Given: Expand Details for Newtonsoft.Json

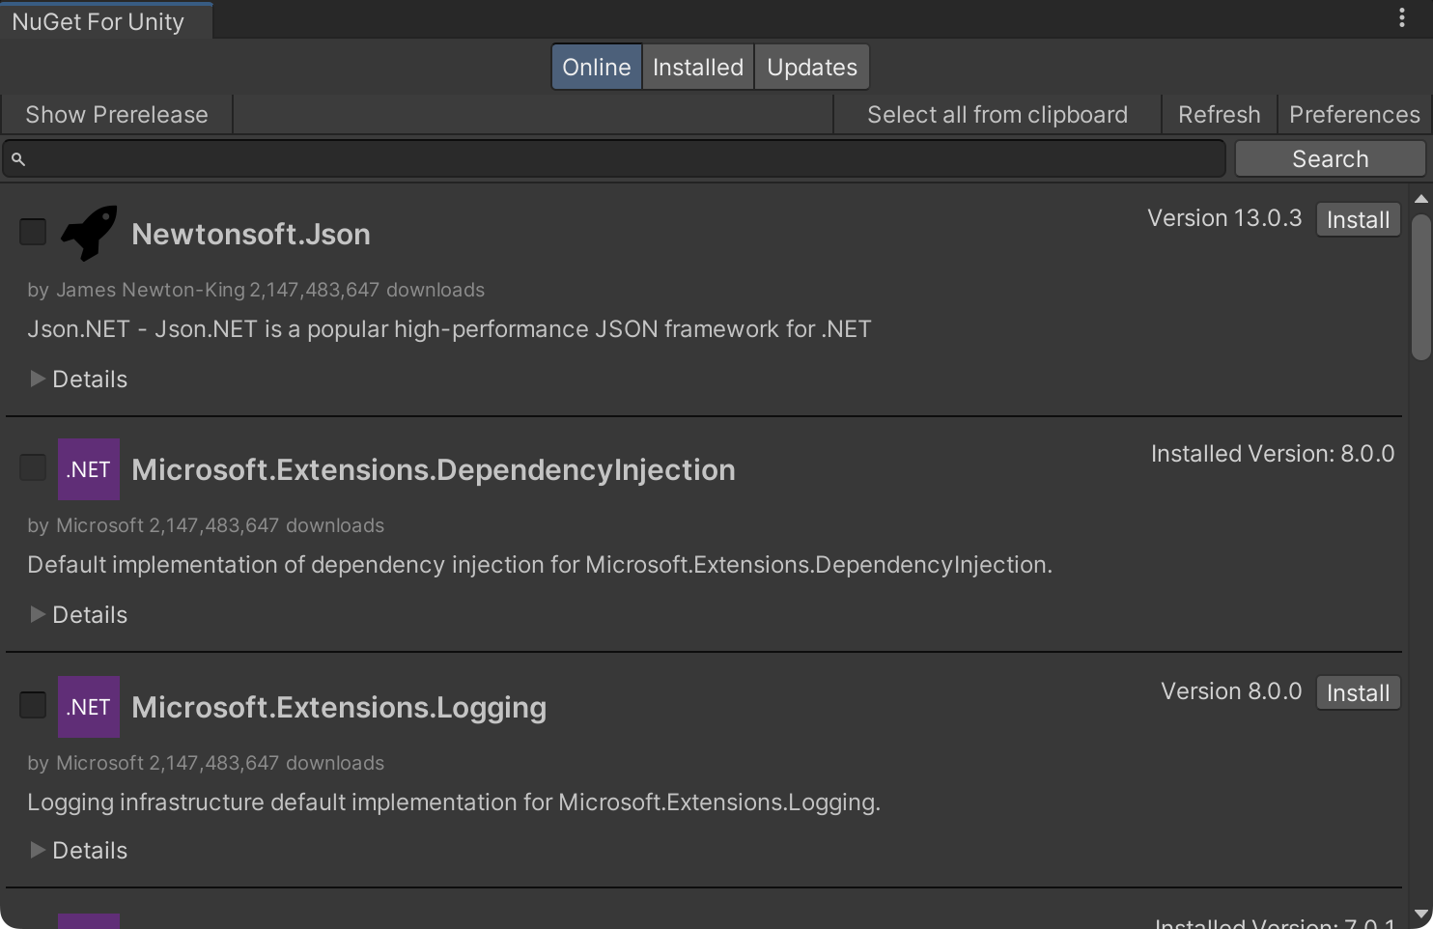Looking at the screenshot, I should [x=77, y=379].
